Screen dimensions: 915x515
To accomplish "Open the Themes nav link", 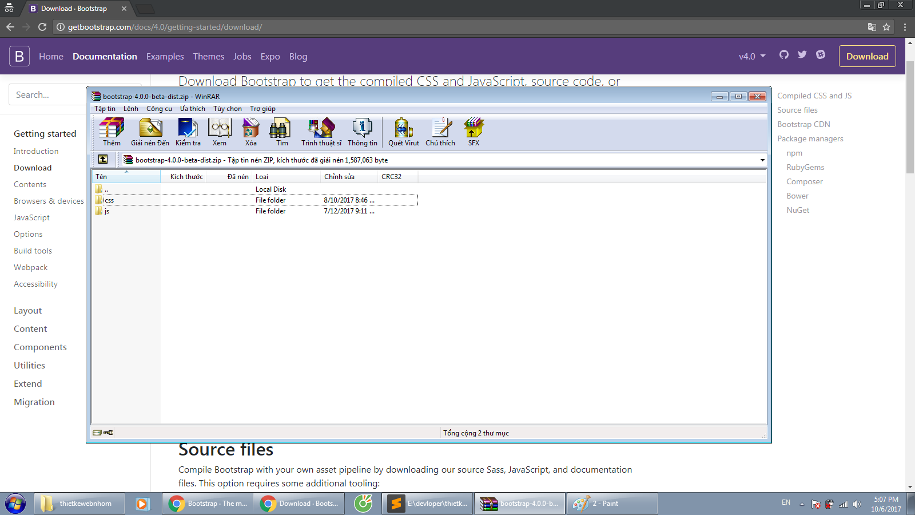I will [x=208, y=56].
